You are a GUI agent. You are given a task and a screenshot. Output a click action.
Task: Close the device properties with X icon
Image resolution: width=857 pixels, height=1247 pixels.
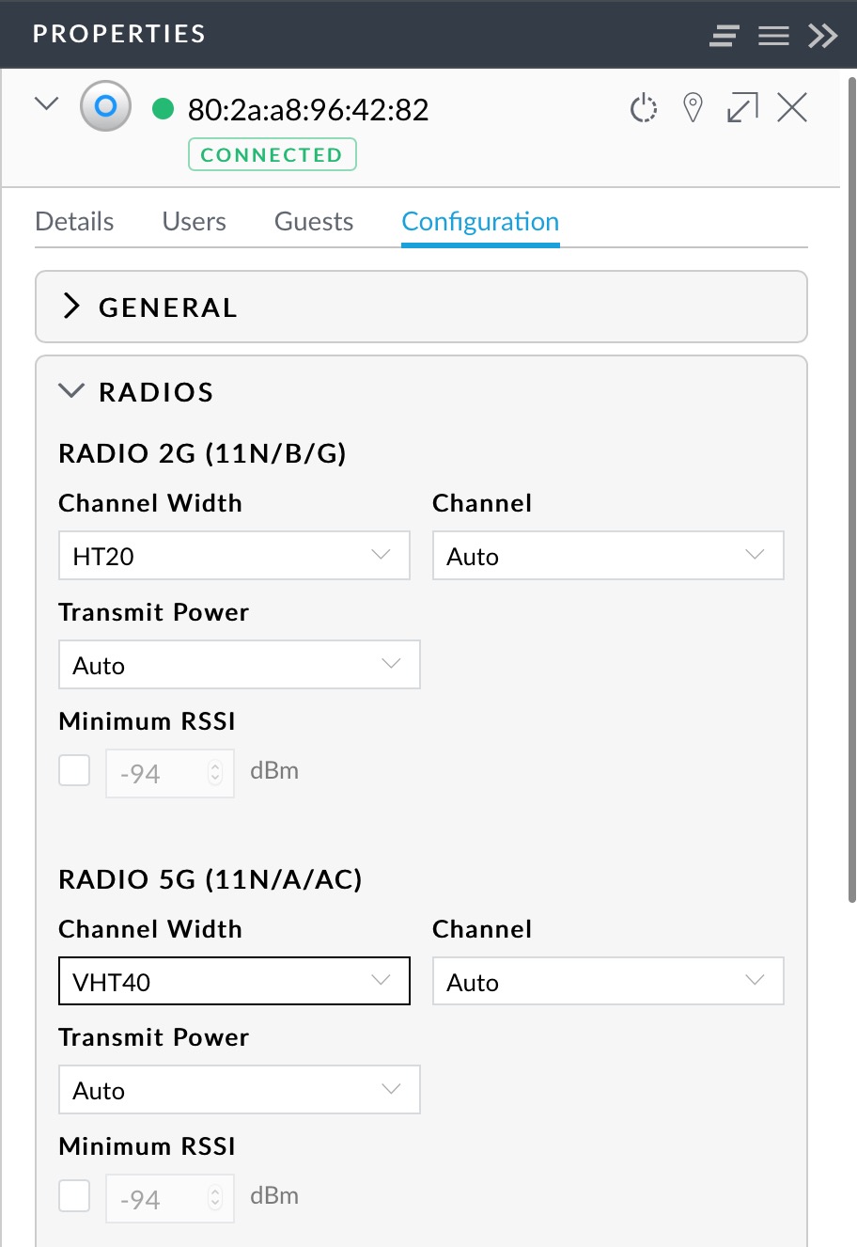point(792,108)
